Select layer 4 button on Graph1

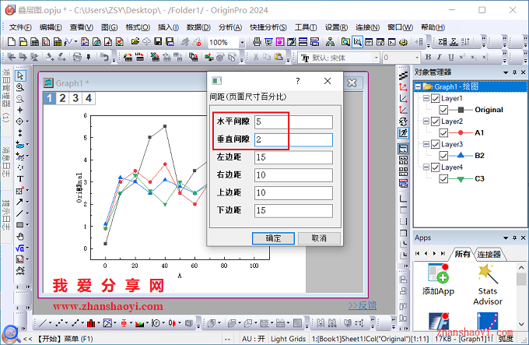click(89, 98)
